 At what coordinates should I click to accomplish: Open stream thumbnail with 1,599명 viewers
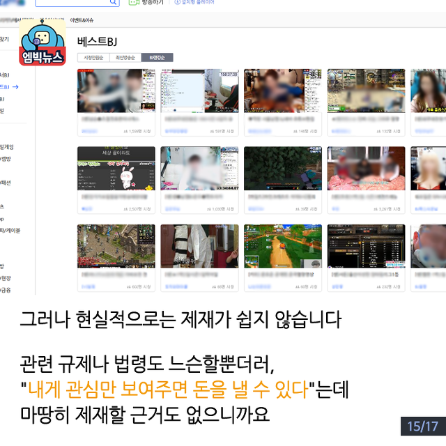116,91
